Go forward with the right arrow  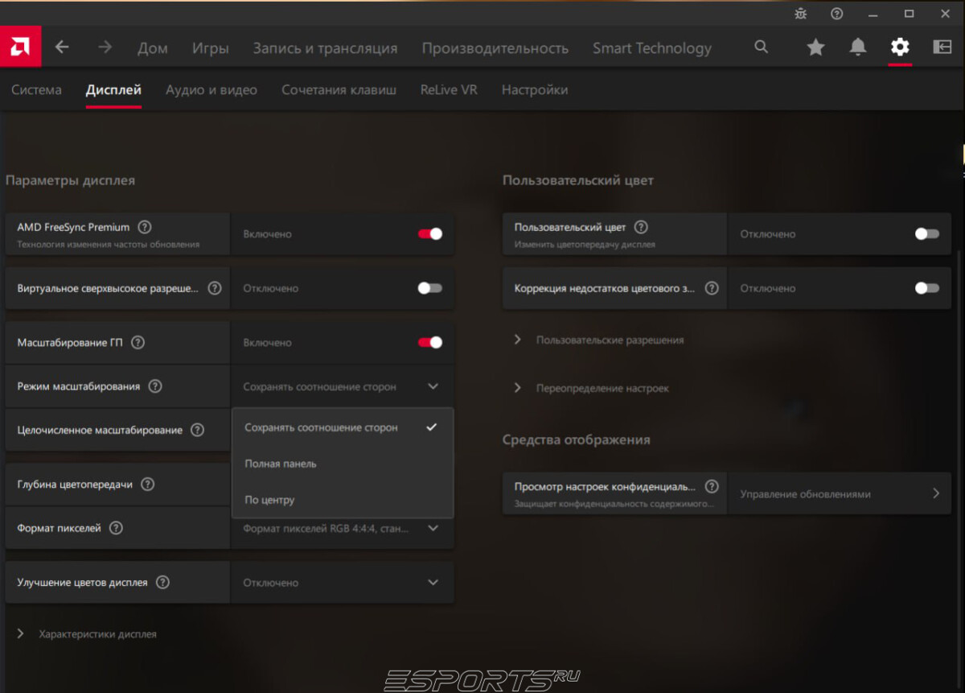tap(105, 47)
